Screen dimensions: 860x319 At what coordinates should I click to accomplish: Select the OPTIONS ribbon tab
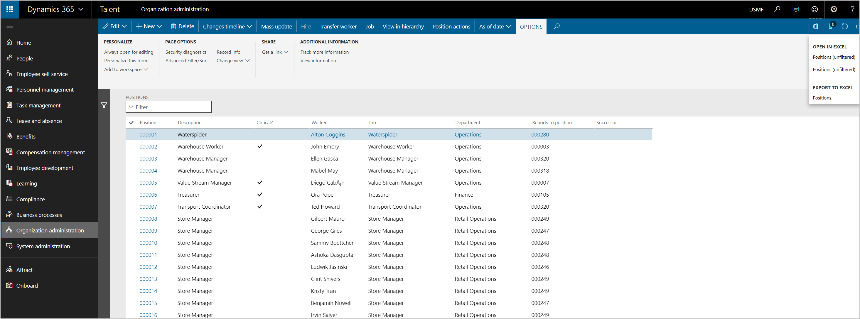(530, 26)
